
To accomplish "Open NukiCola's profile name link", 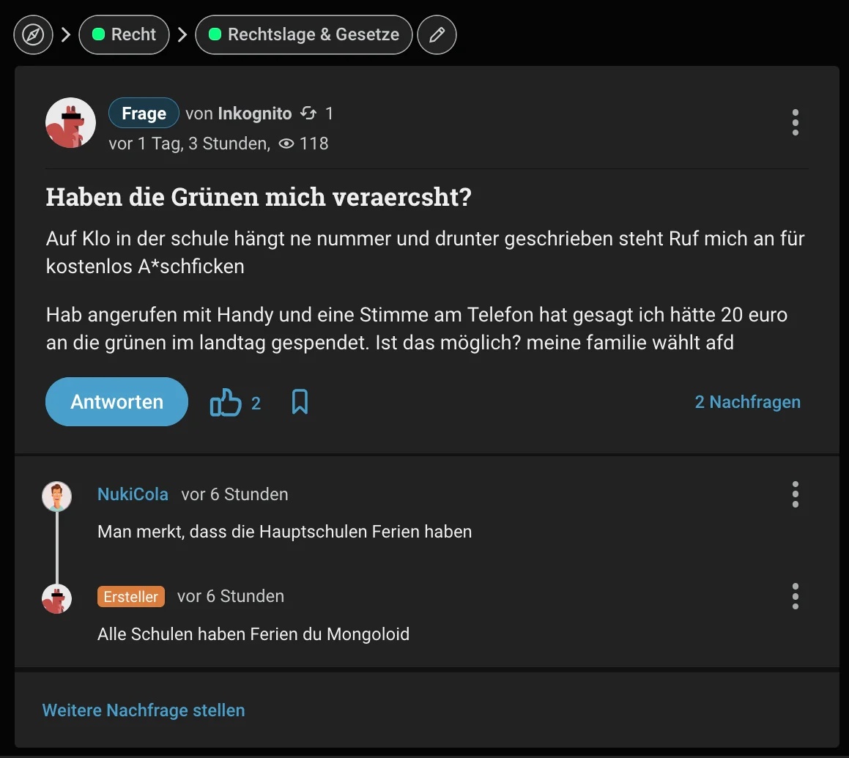I will coord(133,494).
